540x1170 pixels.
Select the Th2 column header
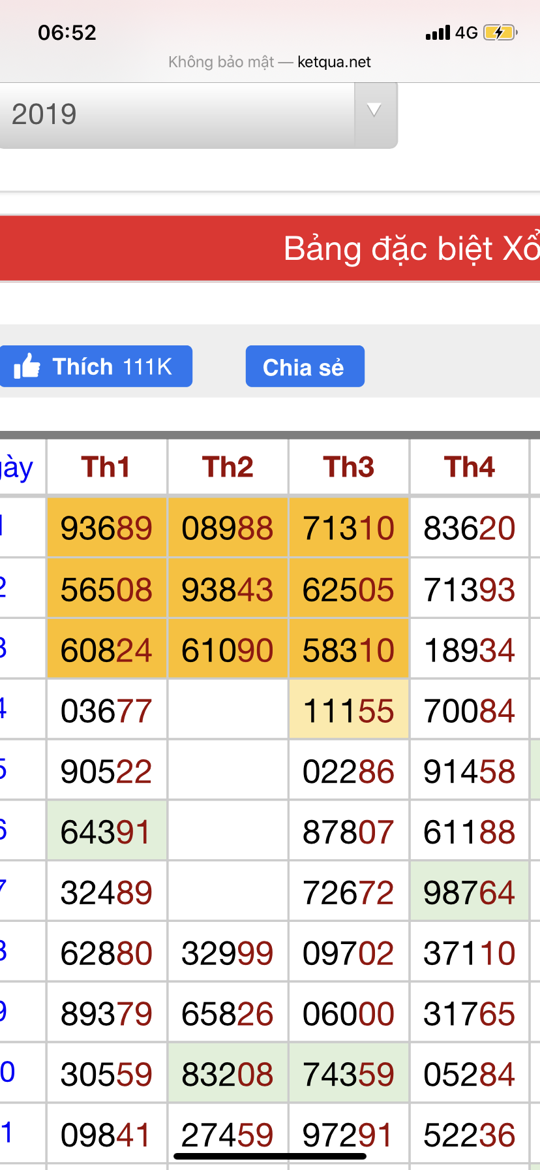[x=228, y=467]
